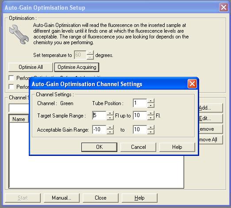Increase Target Sample Range maximum Fl value
This screenshot has height=208, width=231.
(x=151, y=113)
